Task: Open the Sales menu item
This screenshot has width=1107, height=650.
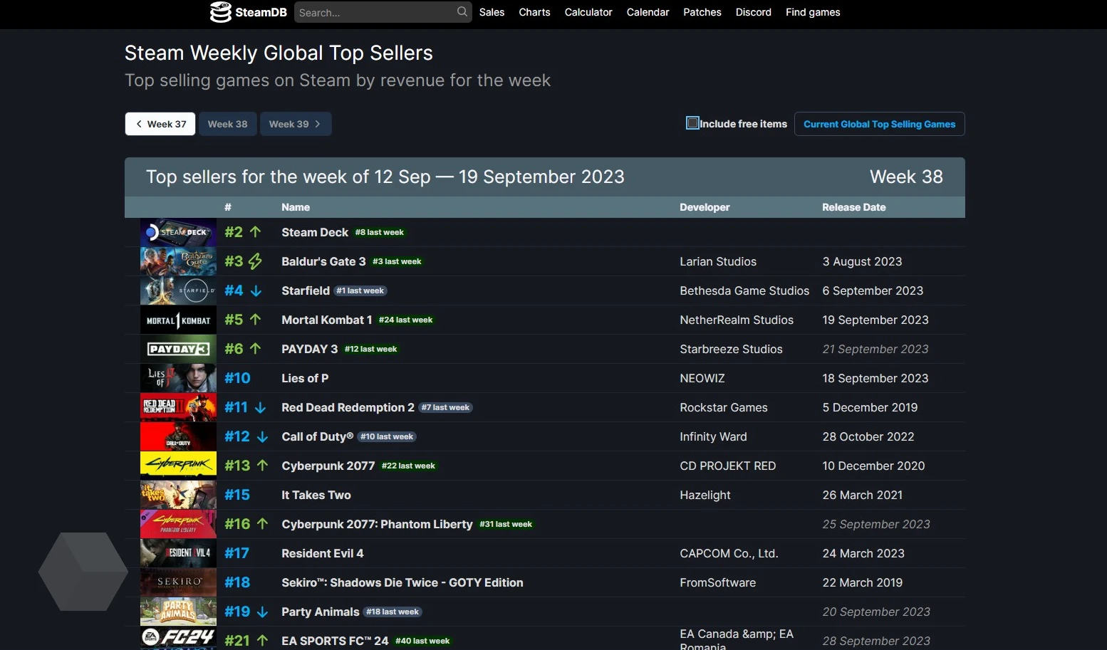Action: [x=492, y=12]
